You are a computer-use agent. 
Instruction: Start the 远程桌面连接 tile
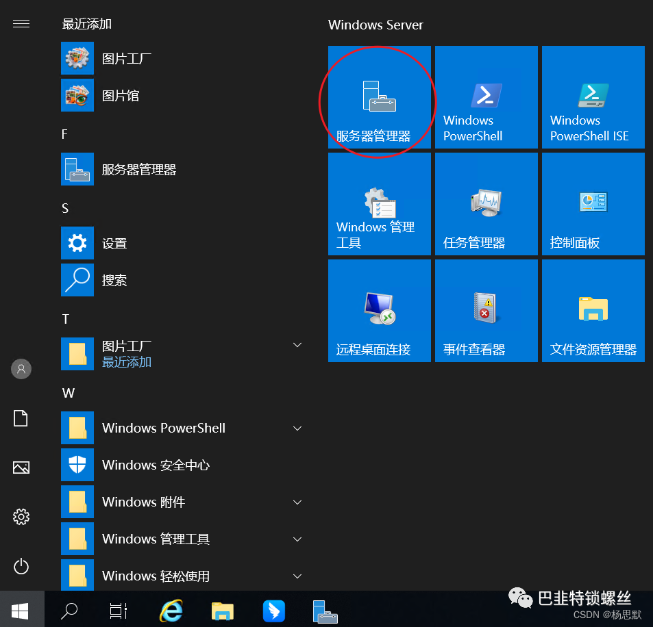(380, 311)
